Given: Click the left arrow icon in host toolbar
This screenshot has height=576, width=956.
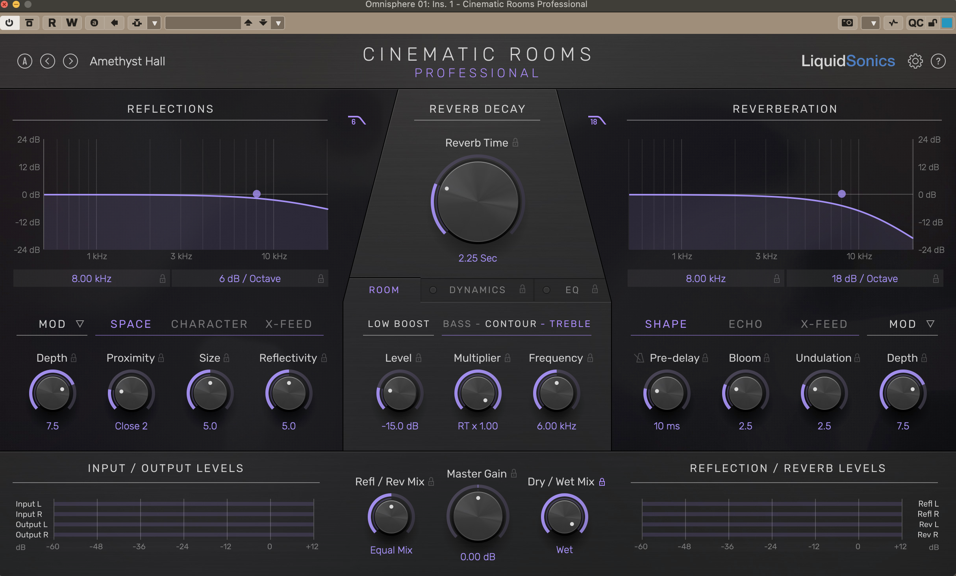Looking at the screenshot, I should 115,23.
